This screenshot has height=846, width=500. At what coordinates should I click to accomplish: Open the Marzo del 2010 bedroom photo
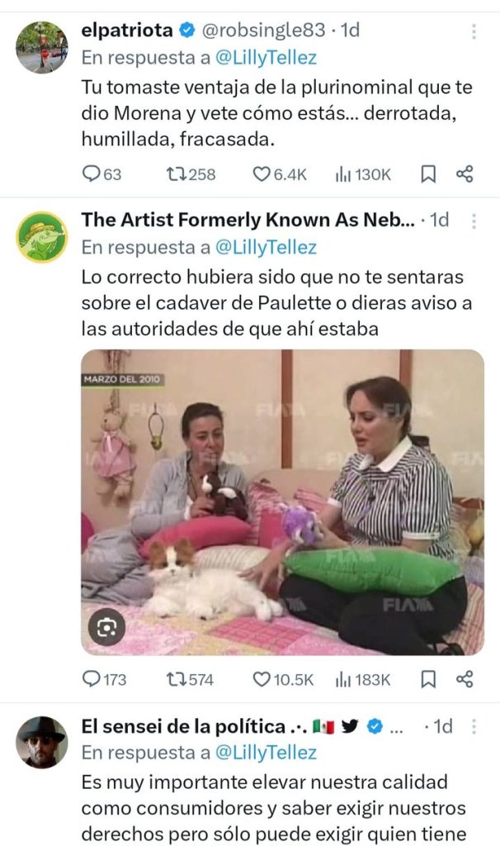[x=282, y=502]
